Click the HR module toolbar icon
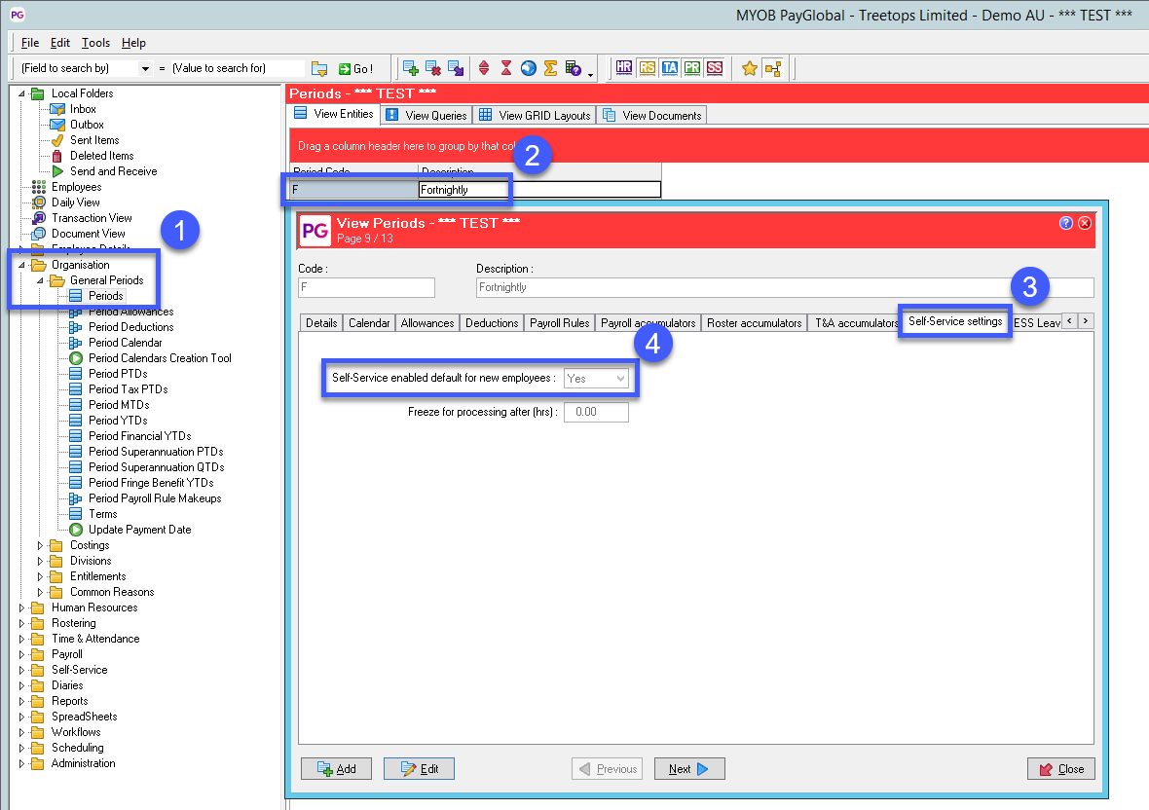Screen dimensions: 1149x810 click(x=624, y=68)
